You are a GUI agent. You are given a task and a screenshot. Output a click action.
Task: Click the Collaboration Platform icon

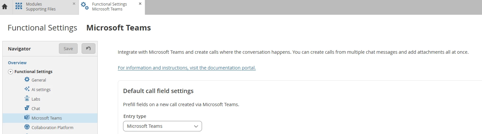pos(27,127)
